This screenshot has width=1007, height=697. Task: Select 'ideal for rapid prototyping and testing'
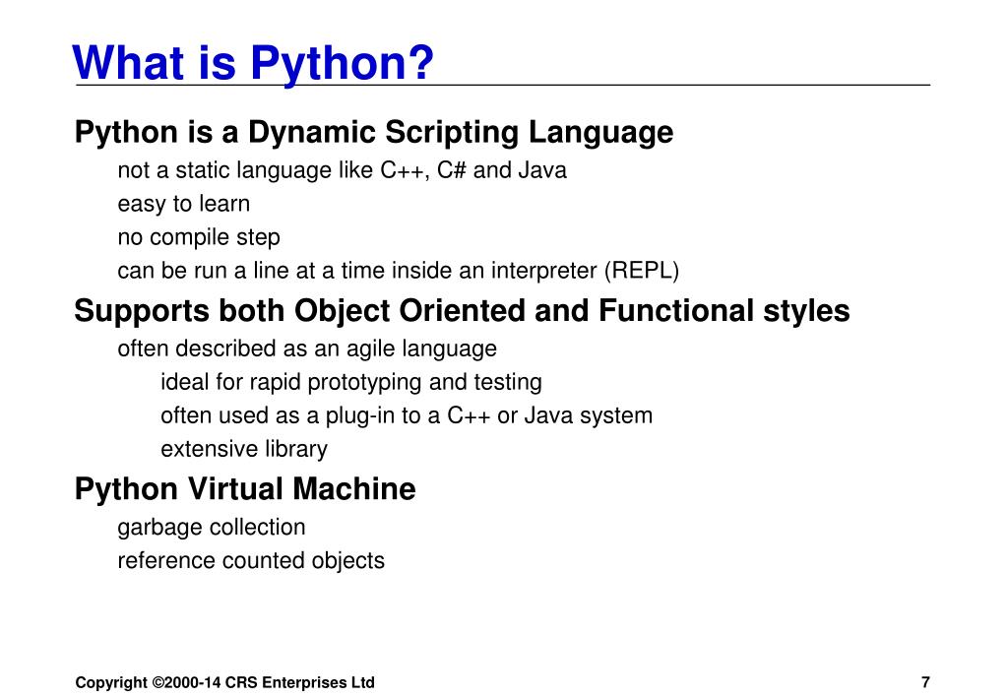pyautogui.click(x=351, y=382)
